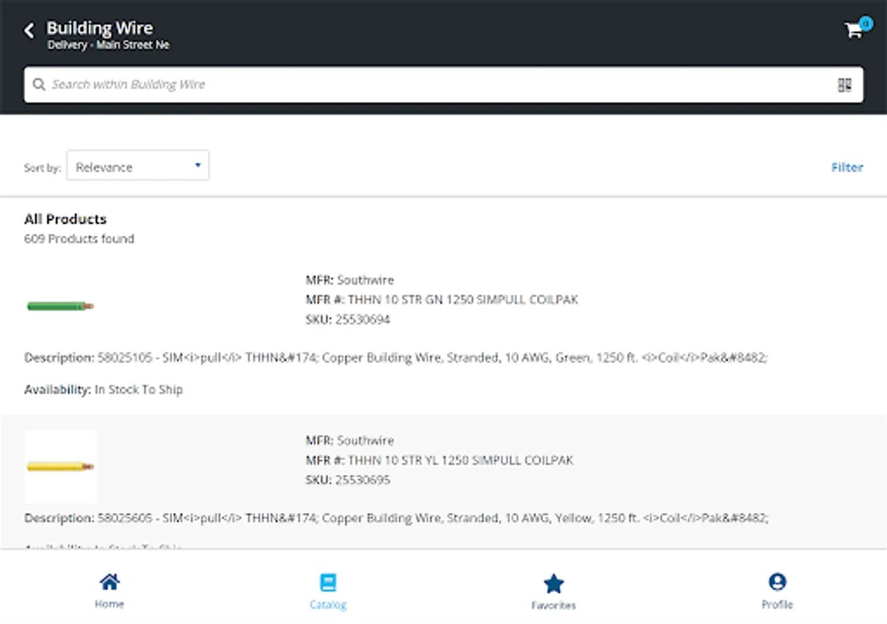Click Availability: In Stock To Ship for green wire

(103, 390)
